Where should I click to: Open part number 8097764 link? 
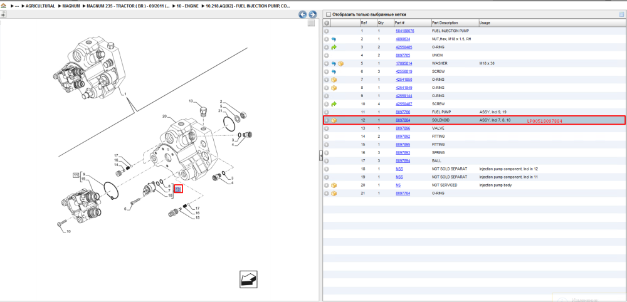coord(403,194)
